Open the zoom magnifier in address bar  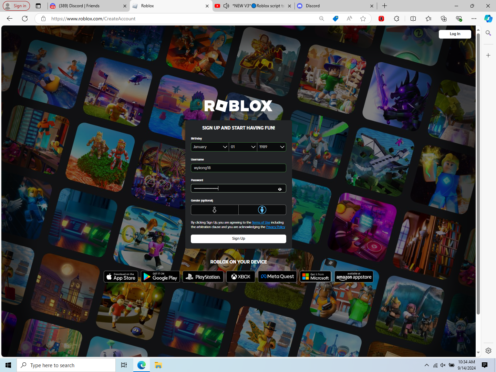pos(322,19)
